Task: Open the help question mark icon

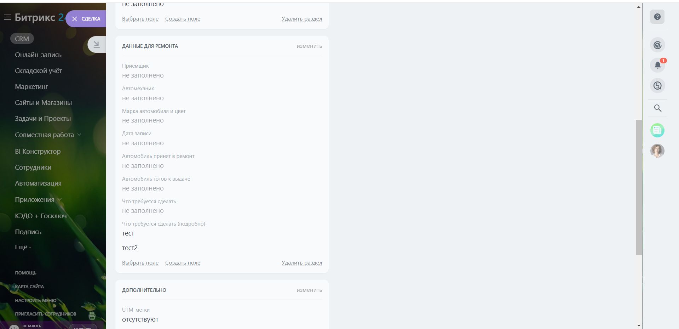Action: tap(657, 17)
